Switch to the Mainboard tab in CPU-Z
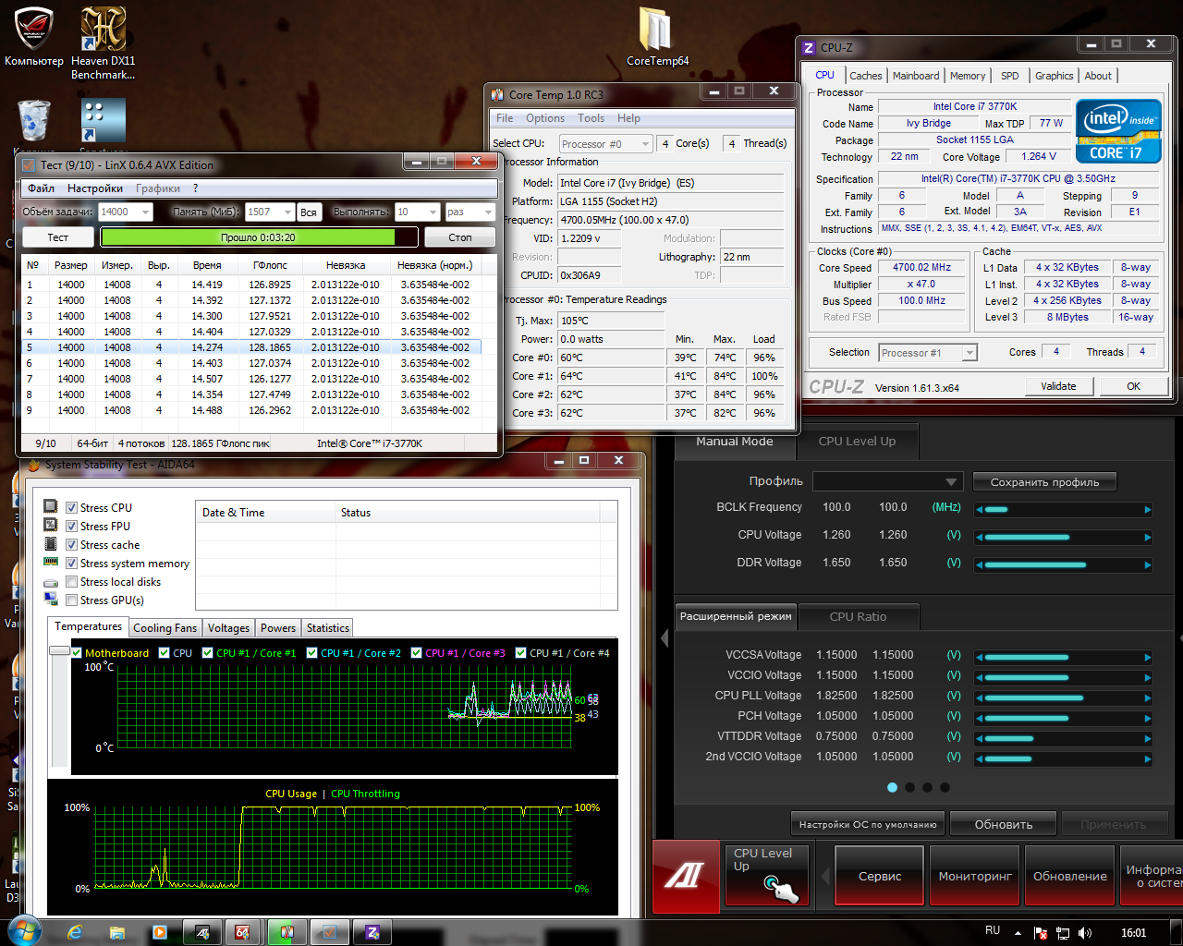The image size is (1183, 946). 915,76
